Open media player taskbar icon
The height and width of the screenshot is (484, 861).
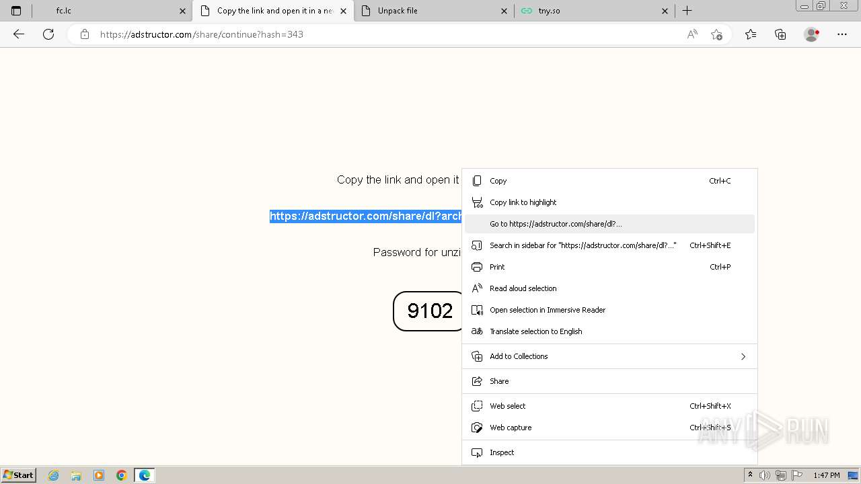click(x=99, y=475)
